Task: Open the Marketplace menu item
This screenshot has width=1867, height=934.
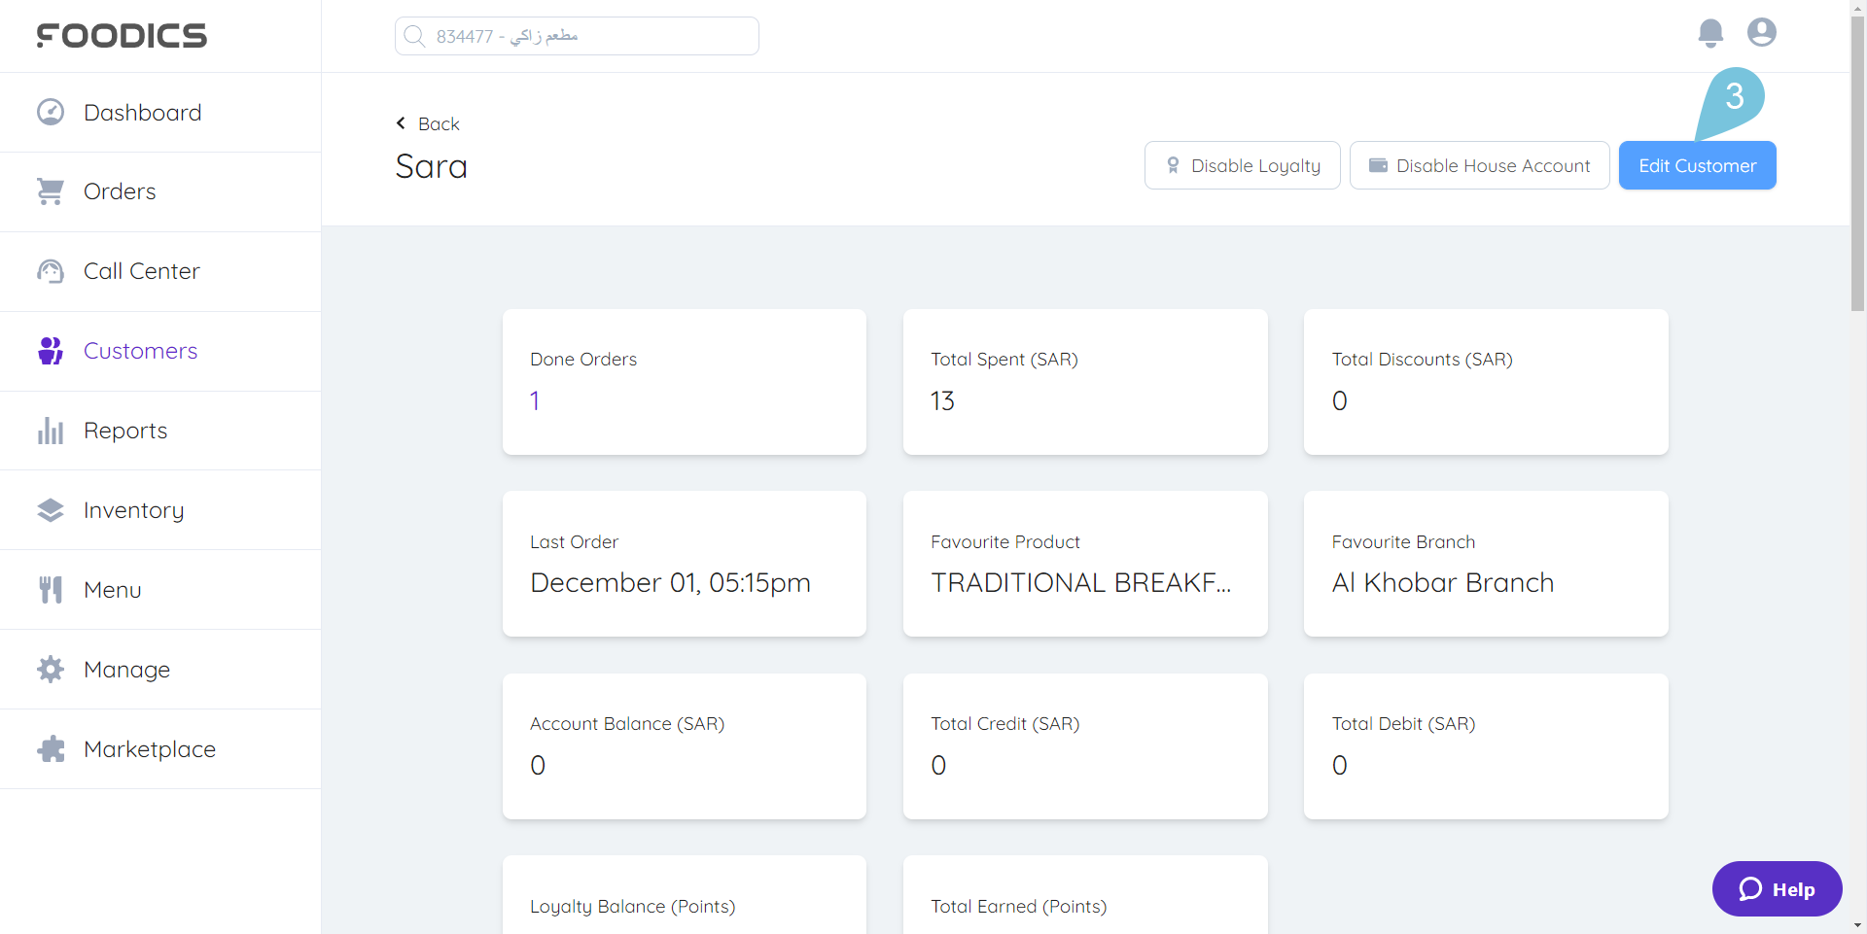Action: [x=150, y=749]
